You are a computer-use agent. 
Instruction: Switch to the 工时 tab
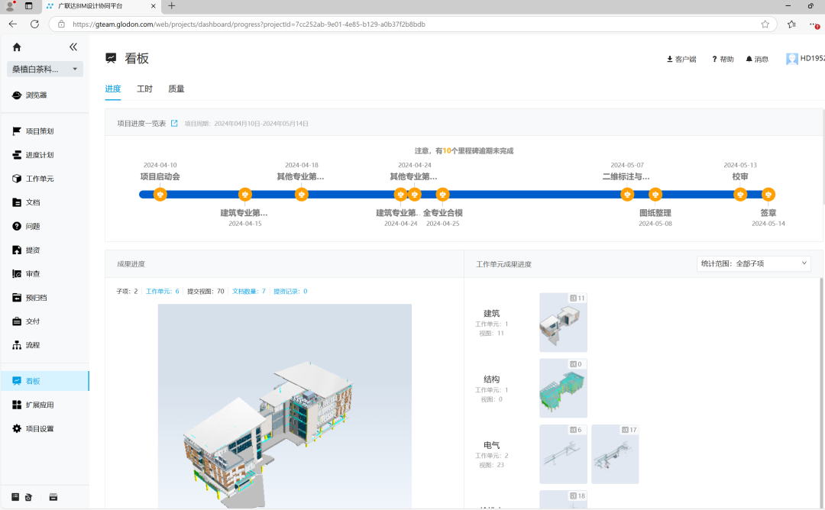144,89
